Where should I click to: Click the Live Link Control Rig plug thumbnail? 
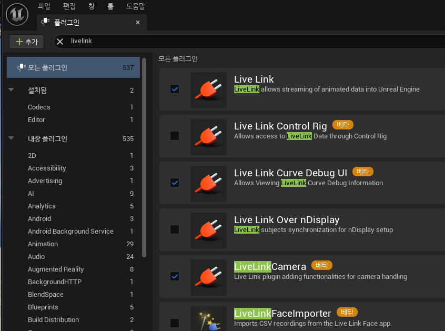[x=209, y=137]
